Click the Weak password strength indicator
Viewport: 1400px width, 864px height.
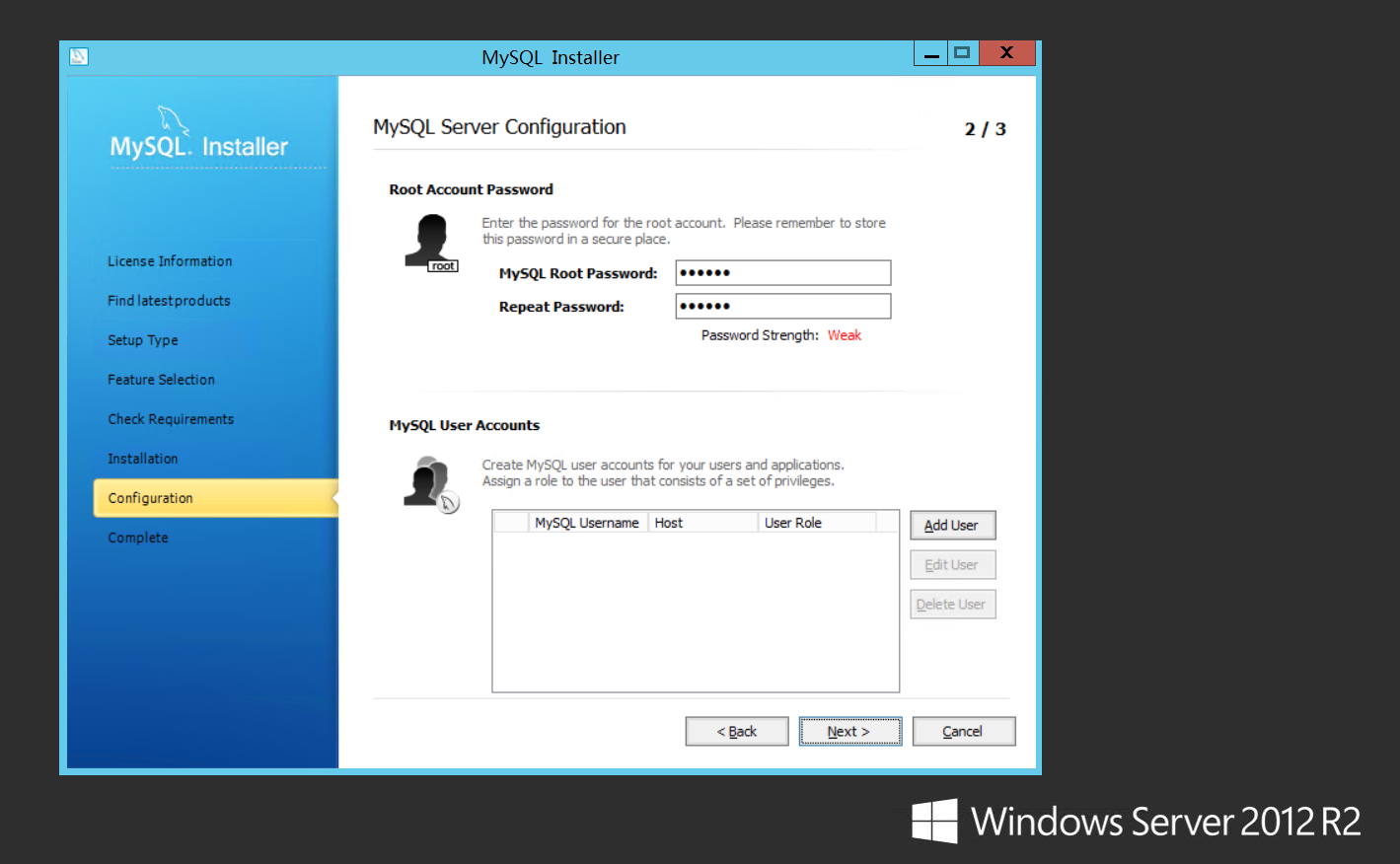coord(845,335)
